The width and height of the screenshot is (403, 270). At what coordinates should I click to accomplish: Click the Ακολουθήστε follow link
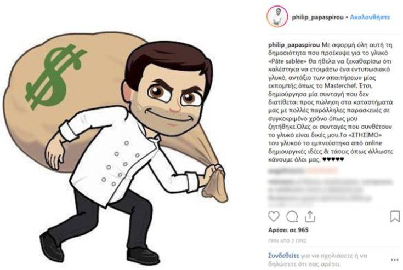coord(370,17)
